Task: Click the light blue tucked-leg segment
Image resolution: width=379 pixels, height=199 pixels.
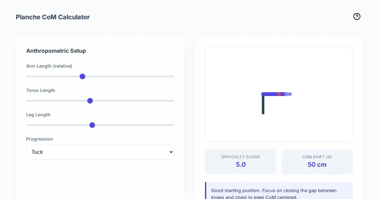Action: 289,94
